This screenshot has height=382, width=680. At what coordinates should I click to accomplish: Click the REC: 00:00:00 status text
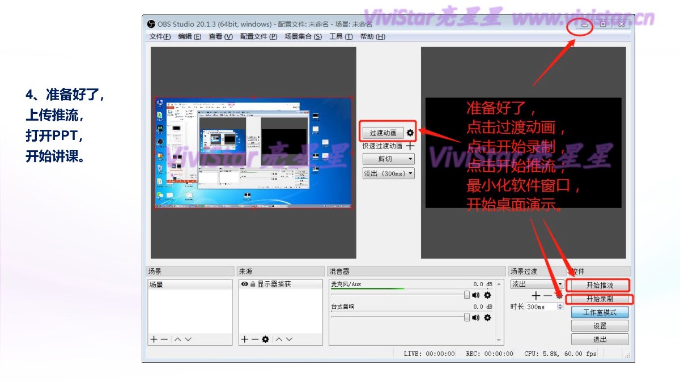coord(490,354)
